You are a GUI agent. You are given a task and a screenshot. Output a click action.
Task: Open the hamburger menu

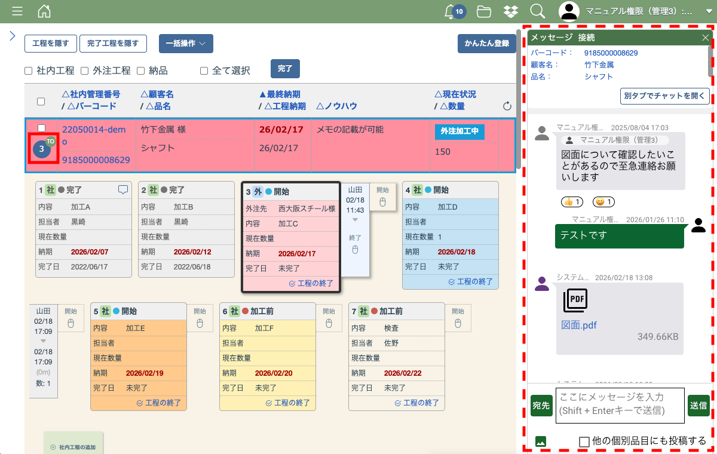pos(17,11)
